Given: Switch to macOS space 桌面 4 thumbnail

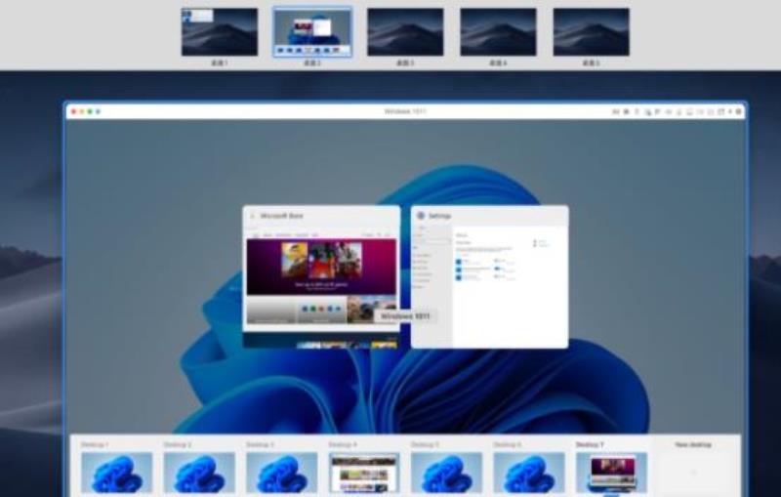Looking at the screenshot, I should 498,32.
